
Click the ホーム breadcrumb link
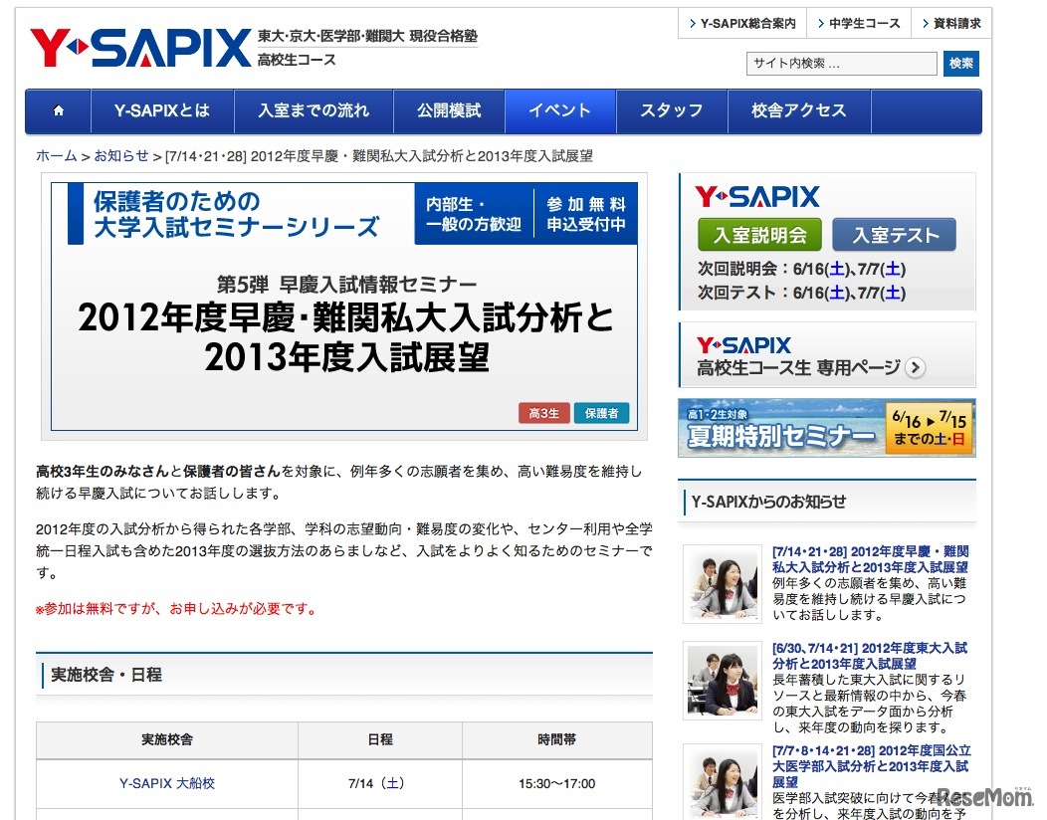[x=56, y=156]
